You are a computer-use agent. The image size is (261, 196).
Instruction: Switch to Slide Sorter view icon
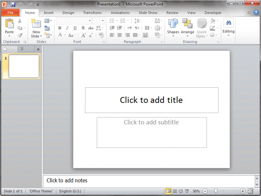pos(175,191)
